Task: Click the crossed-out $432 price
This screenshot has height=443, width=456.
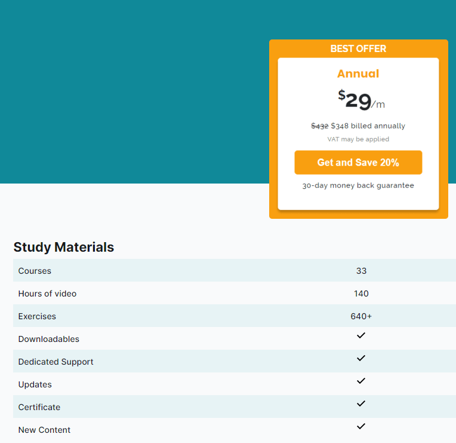Action: pyautogui.click(x=319, y=126)
